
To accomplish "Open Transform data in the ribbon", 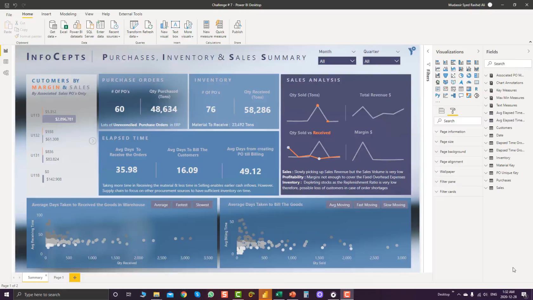I will [134, 29].
